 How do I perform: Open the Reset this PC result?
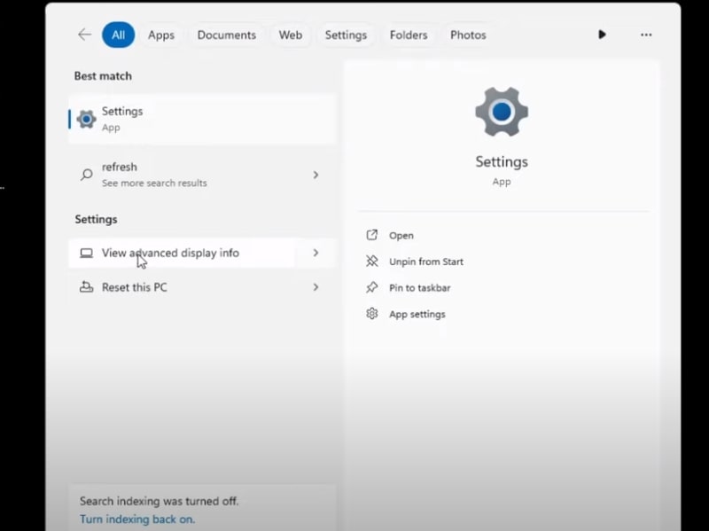point(134,287)
